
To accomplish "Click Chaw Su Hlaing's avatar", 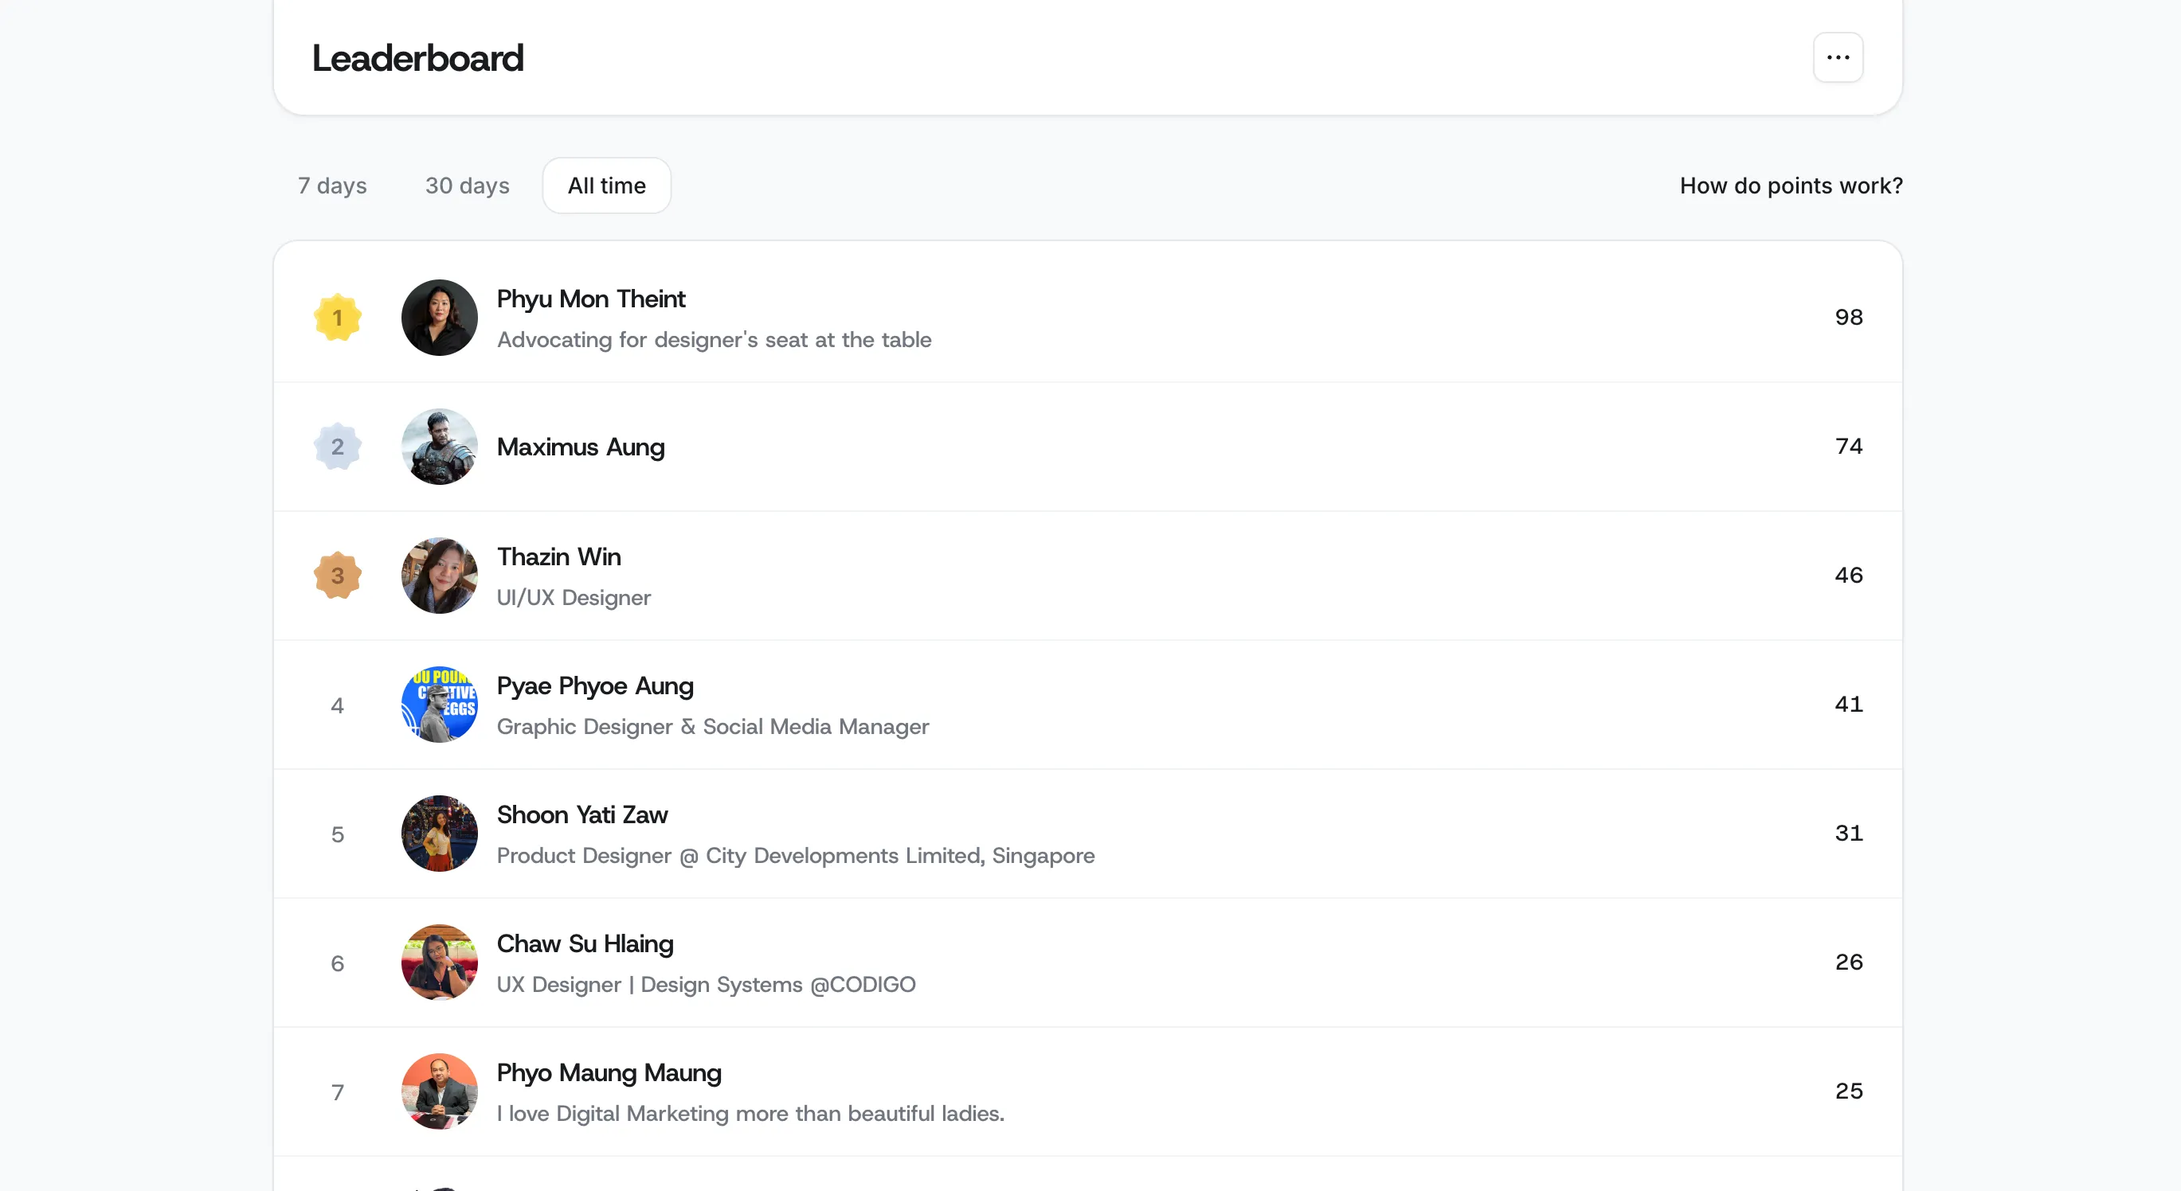I will point(440,963).
